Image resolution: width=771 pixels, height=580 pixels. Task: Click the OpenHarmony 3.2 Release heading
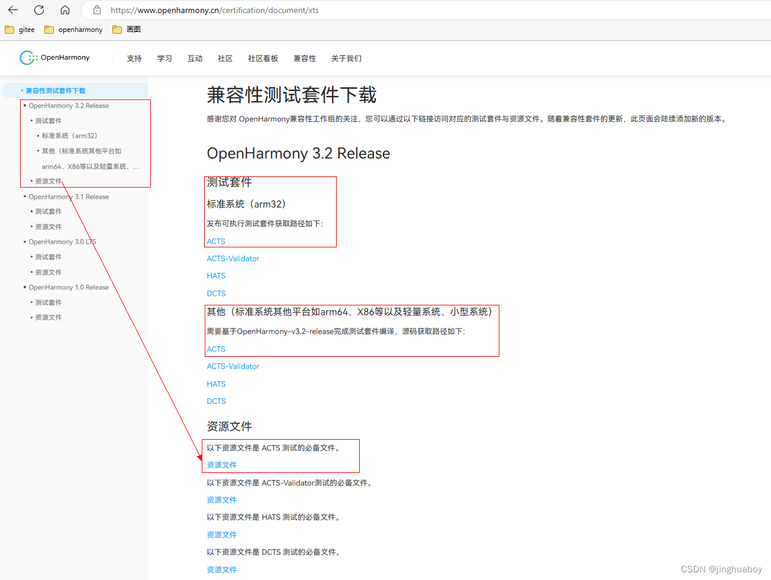click(x=298, y=153)
